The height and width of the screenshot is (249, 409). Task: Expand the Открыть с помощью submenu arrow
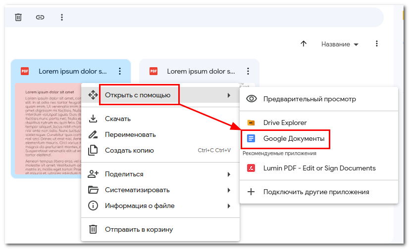[x=229, y=95]
